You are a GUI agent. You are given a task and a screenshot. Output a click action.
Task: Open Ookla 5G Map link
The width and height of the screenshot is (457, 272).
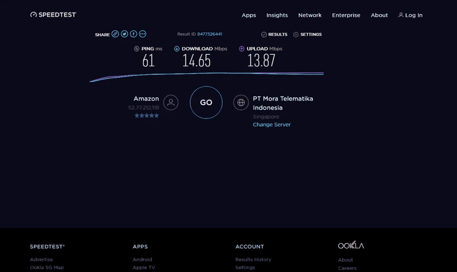47,267
